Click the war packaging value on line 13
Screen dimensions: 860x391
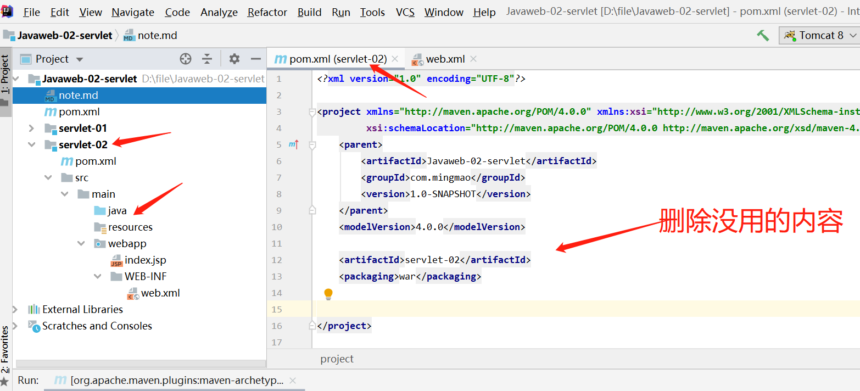tap(407, 276)
